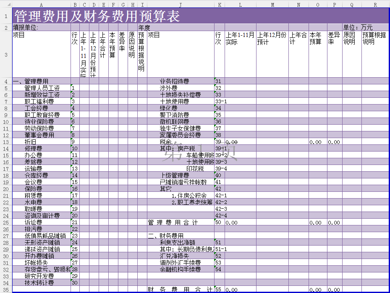Select the 利息支出净额 cell

(177, 243)
